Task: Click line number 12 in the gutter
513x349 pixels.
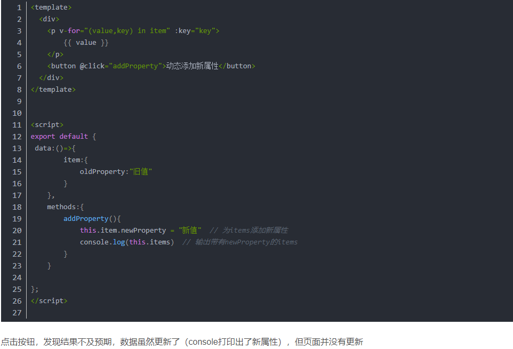Action: coord(17,137)
